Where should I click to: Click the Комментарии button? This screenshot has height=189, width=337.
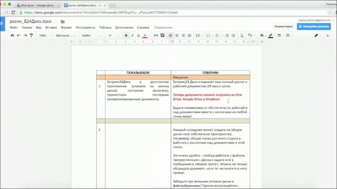283,26
